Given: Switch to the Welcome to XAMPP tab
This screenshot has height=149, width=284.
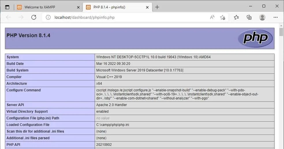Looking at the screenshot, I should 48,7.
